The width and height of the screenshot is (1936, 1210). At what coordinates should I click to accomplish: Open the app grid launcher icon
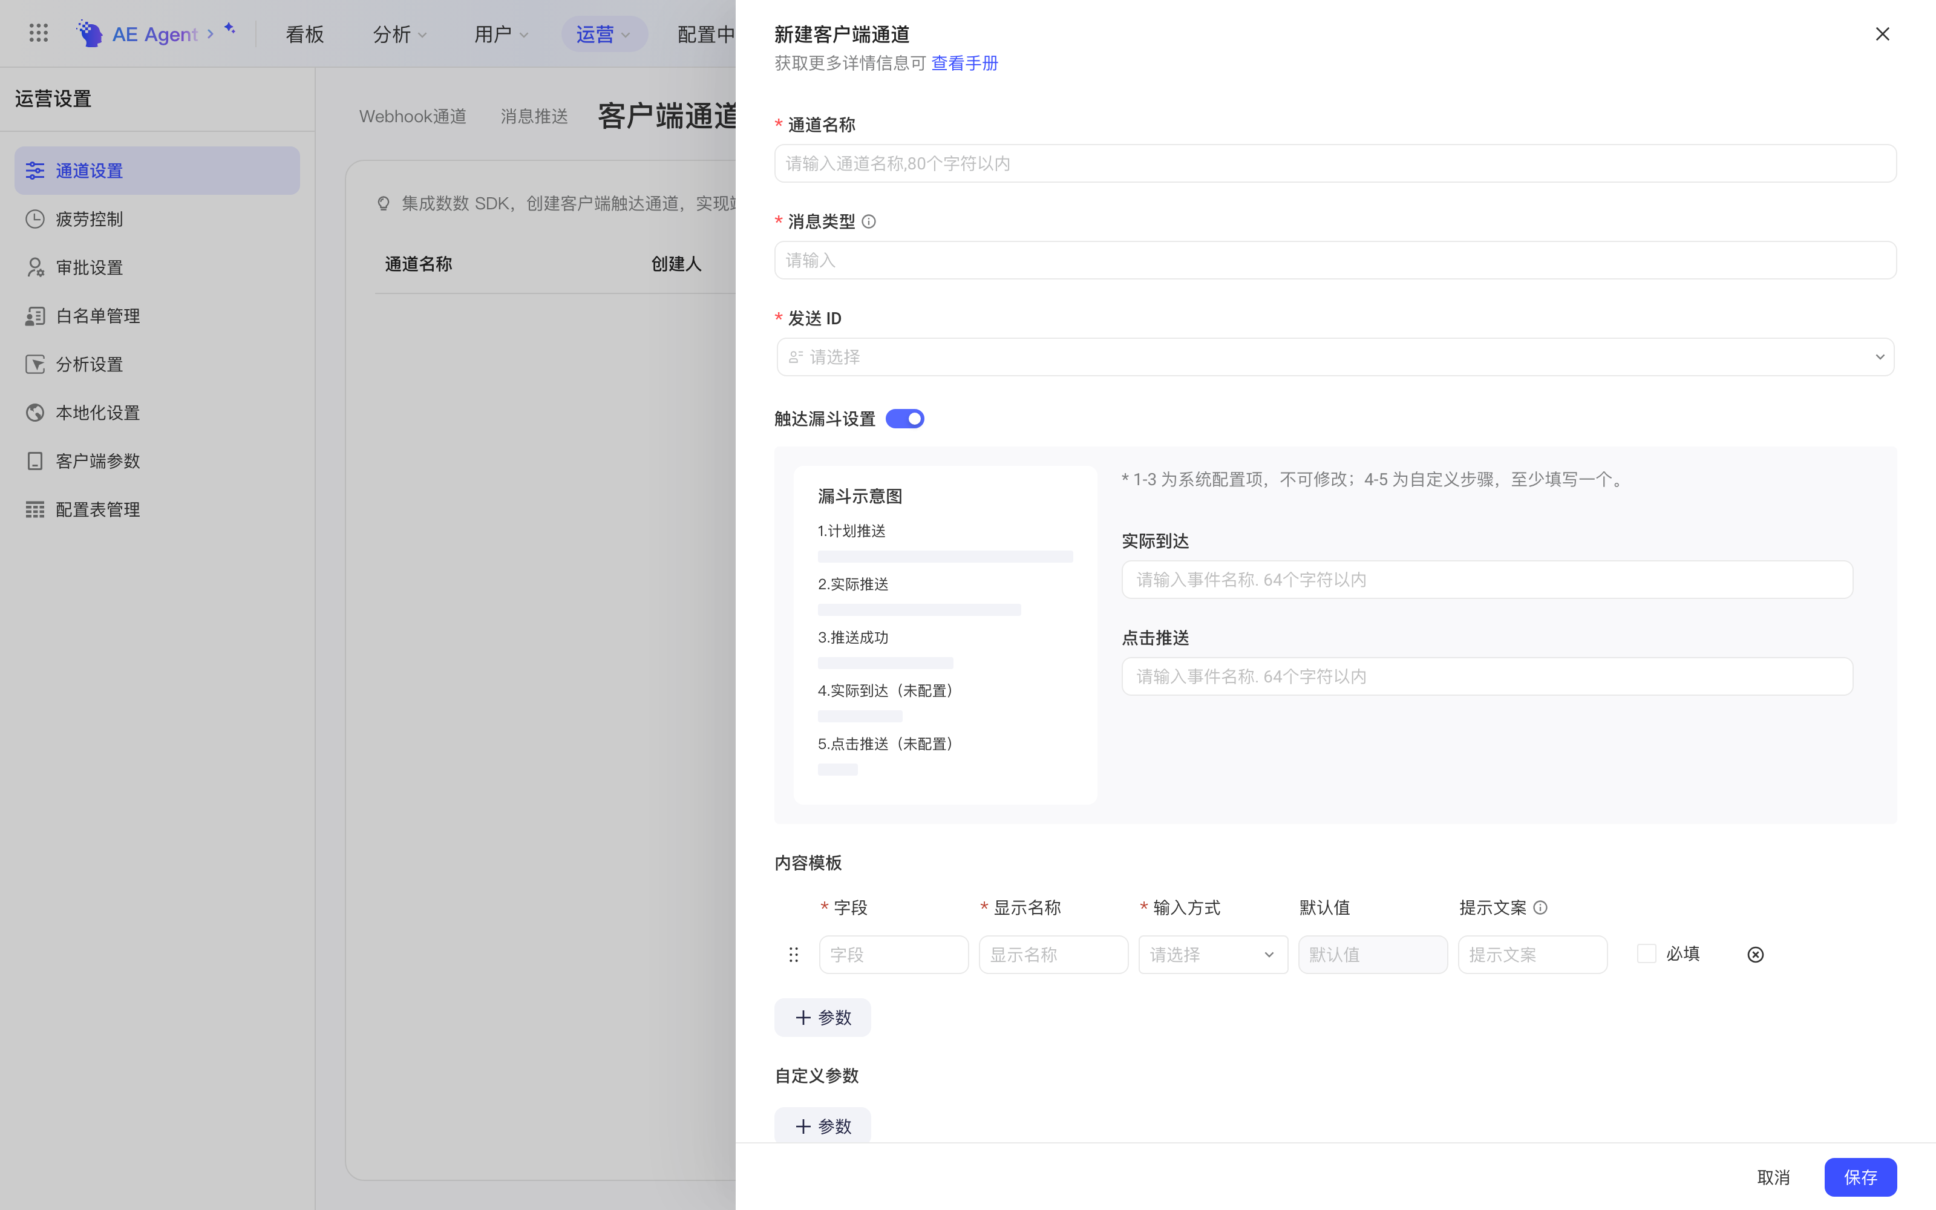coord(38,33)
